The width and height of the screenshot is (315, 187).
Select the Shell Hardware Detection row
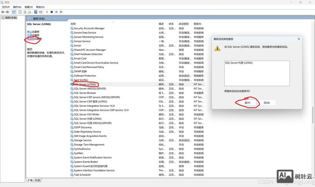click(137, 54)
